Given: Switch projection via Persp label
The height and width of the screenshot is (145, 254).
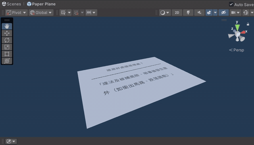Looking at the screenshot, I should (x=237, y=50).
